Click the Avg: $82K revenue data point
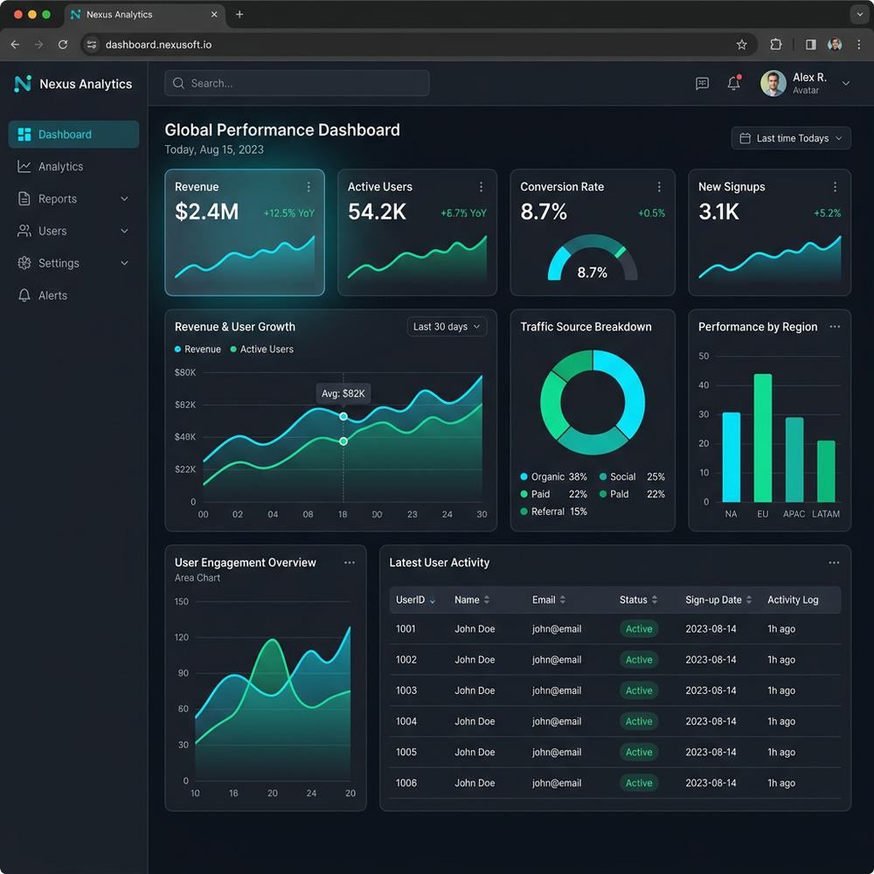Viewport: 874px width, 874px height. click(x=343, y=416)
